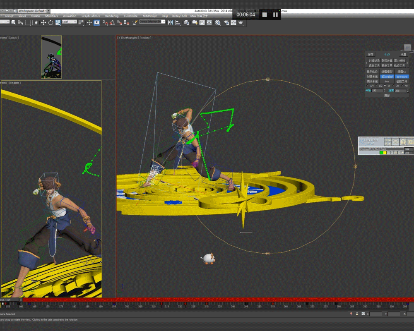
Task: Click the green color swatch in DynaEdit
Action: (x=382, y=153)
